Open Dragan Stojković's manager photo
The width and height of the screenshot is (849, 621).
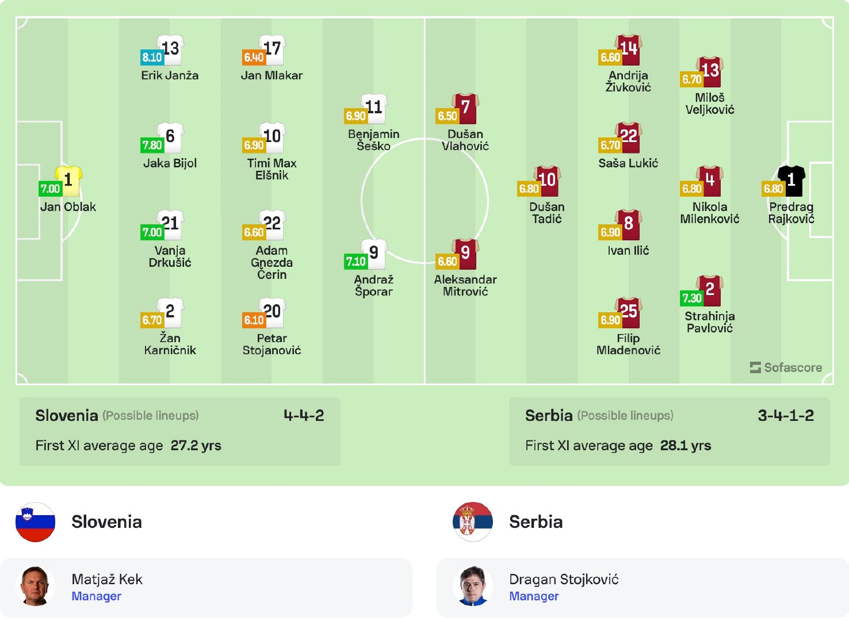tap(473, 586)
